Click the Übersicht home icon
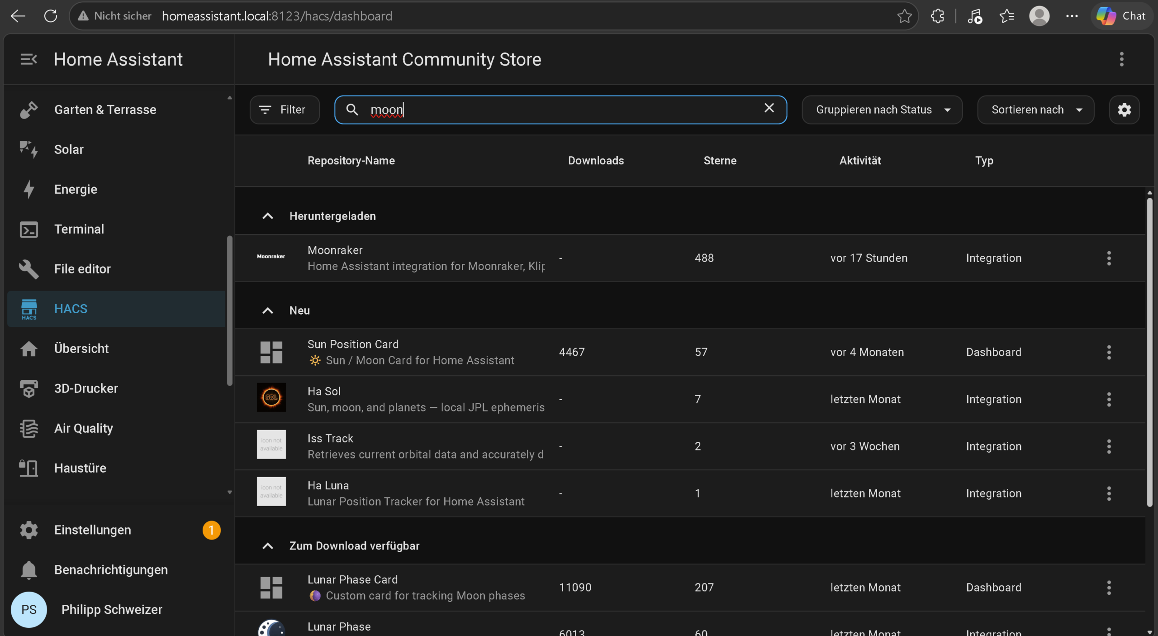 click(x=29, y=349)
